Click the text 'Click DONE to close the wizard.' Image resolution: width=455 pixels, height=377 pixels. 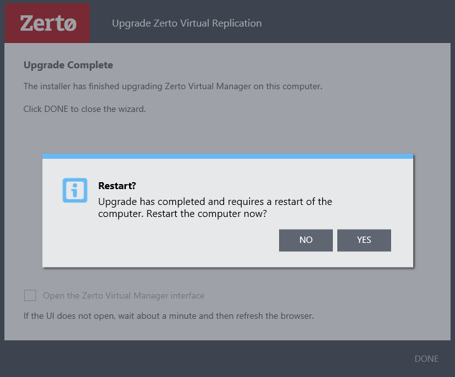tap(84, 109)
